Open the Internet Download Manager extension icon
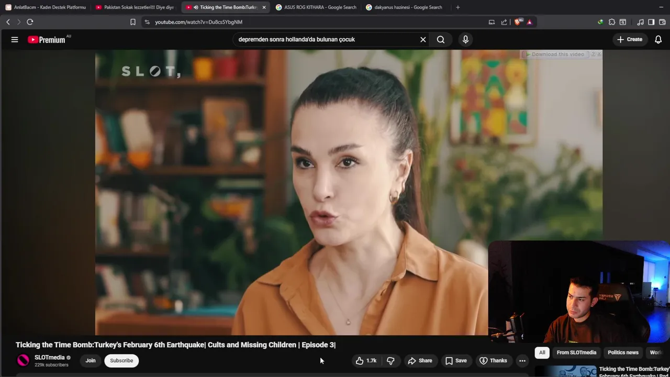Viewport: 670px width, 377px height. [600, 22]
